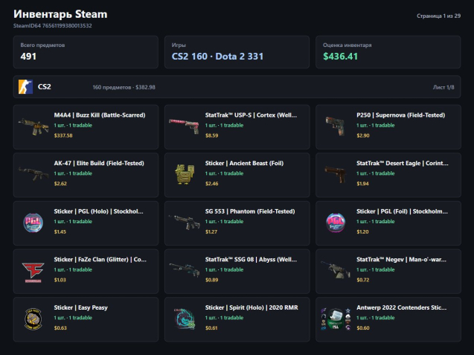Viewport: 474px width, 355px height.
Task: Select the StatTrak Negev Man-o'-war card
Action: click(388, 271)
